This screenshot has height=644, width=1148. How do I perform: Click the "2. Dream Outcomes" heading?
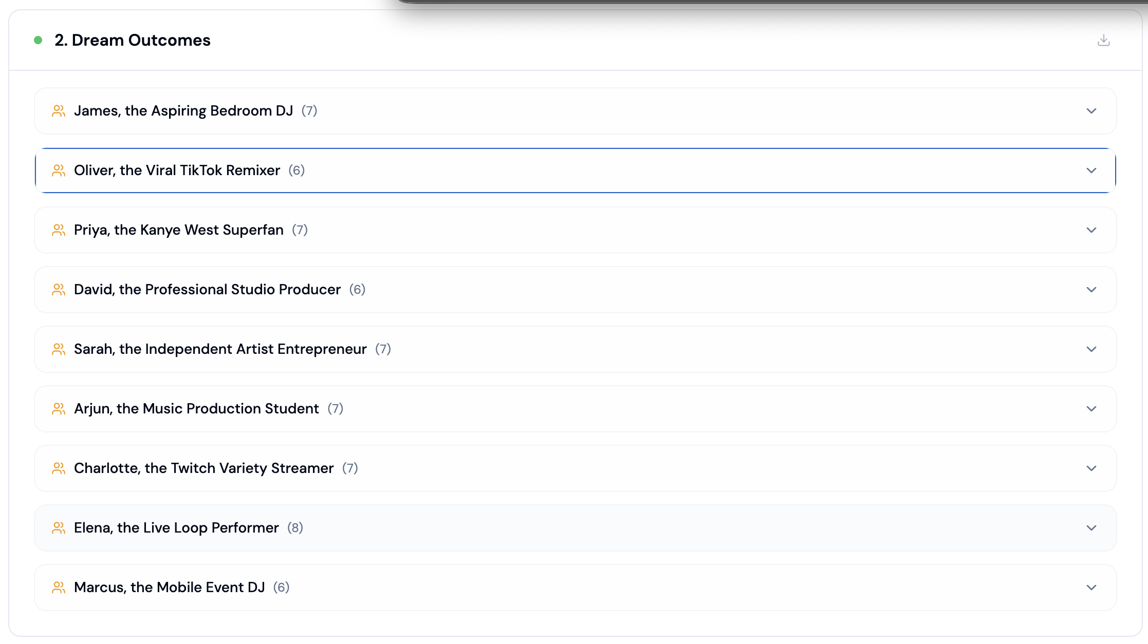133,40
